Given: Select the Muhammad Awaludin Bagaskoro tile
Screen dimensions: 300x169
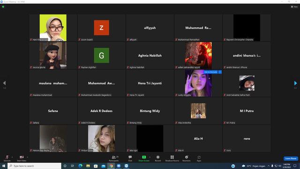Looking at the screenshot, I should coord(101,83).
